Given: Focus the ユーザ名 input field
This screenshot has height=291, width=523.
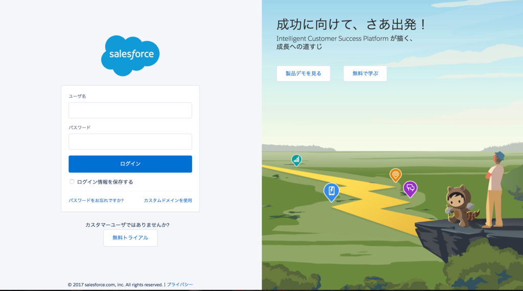Looking at the screenshot, I should coord(130,110).
